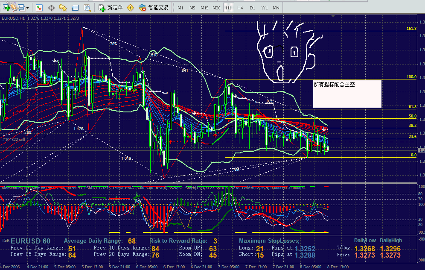Click the Data Window crosshair icon
Viewport: 425px width, 270px height.
[x=51, y=8]
